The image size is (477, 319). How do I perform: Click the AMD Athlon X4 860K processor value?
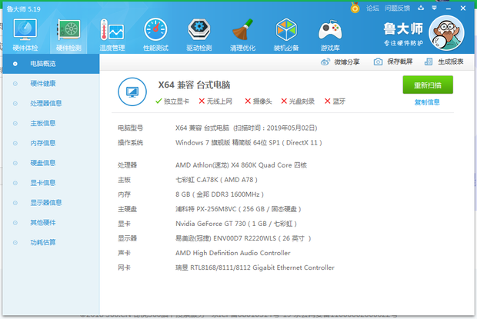click(x=241, y=165)
